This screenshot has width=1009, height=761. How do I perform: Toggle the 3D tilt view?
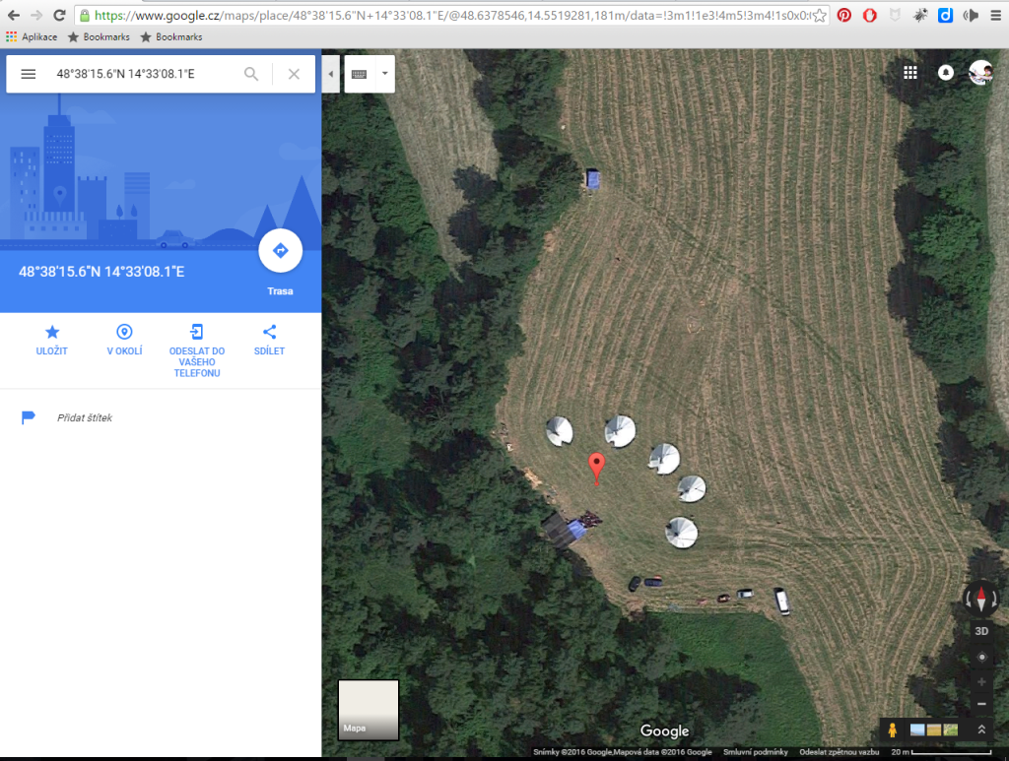(981, 631)
